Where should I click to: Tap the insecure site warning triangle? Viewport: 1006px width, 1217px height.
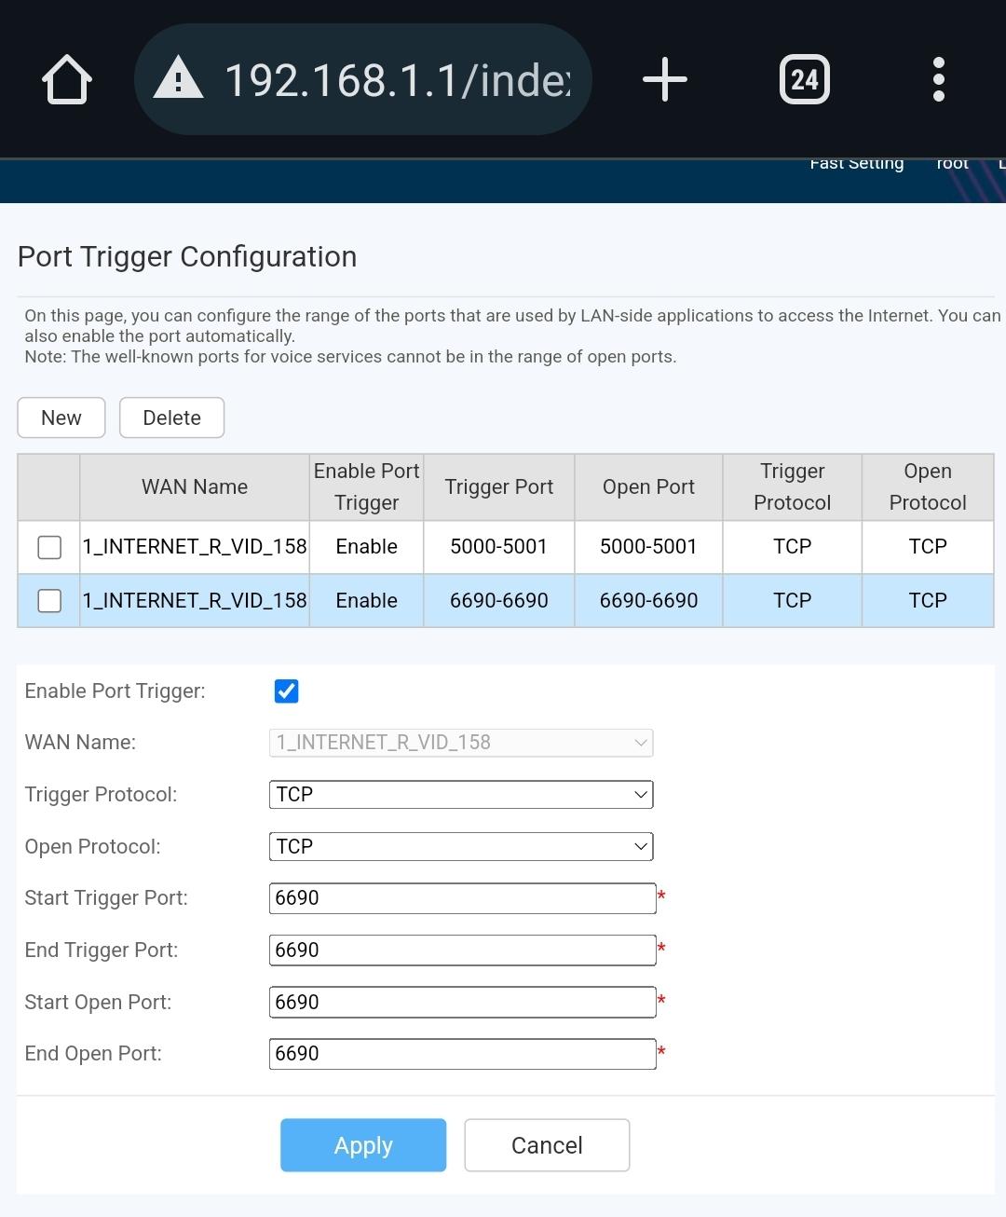tap(178, 78)
